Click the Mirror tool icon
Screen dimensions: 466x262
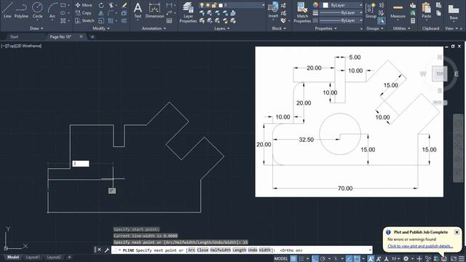pyautogui.click(x=101, y=13)
